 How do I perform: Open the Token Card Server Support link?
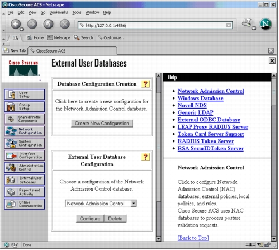click(x=211, y=134)
